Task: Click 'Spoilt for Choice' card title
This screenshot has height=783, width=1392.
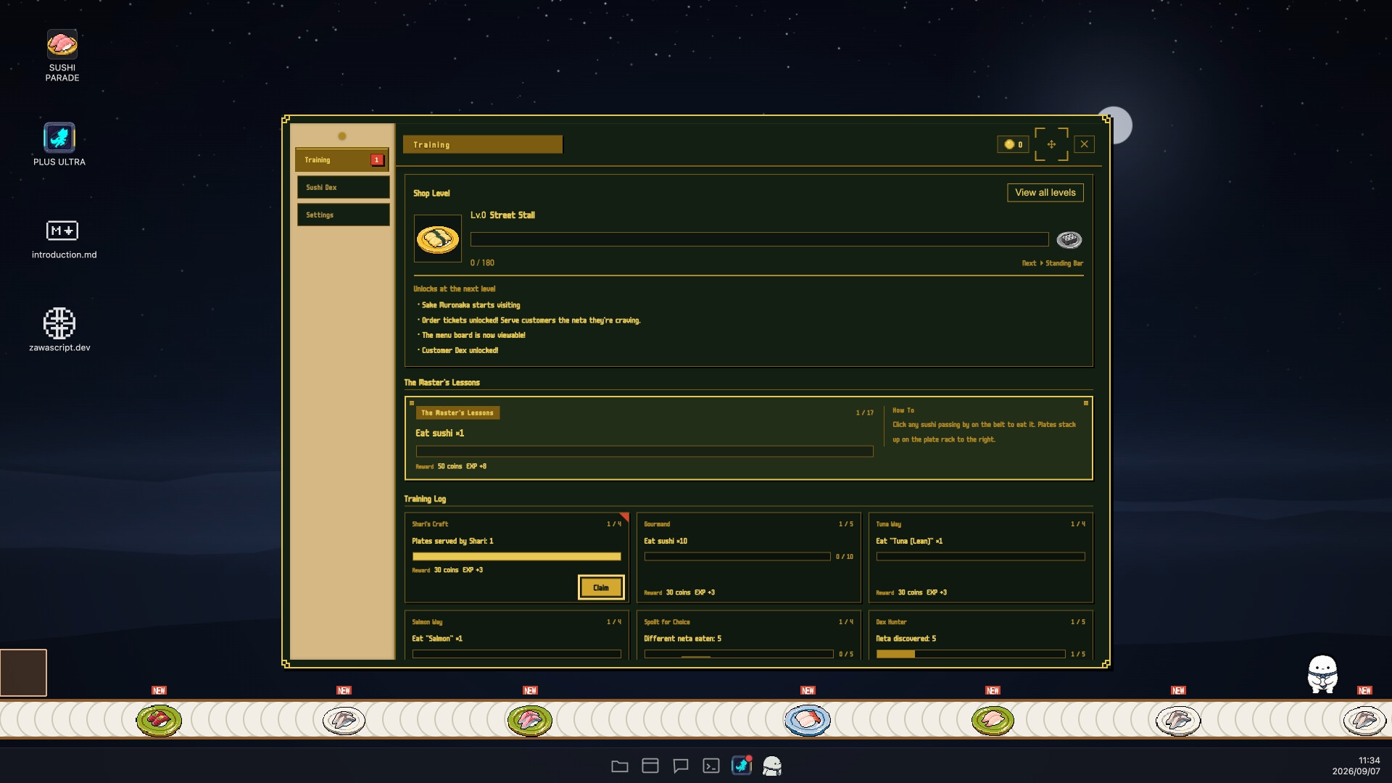Action: 667,622
